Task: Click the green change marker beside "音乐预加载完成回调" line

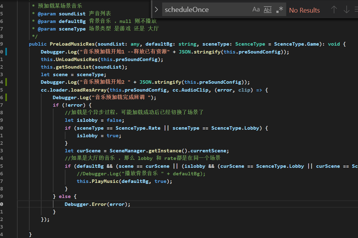Action: tap(6, 98)
